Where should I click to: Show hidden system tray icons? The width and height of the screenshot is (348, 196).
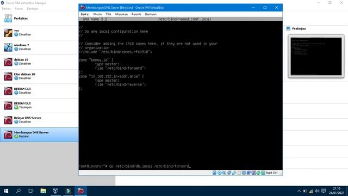(299, 191)
